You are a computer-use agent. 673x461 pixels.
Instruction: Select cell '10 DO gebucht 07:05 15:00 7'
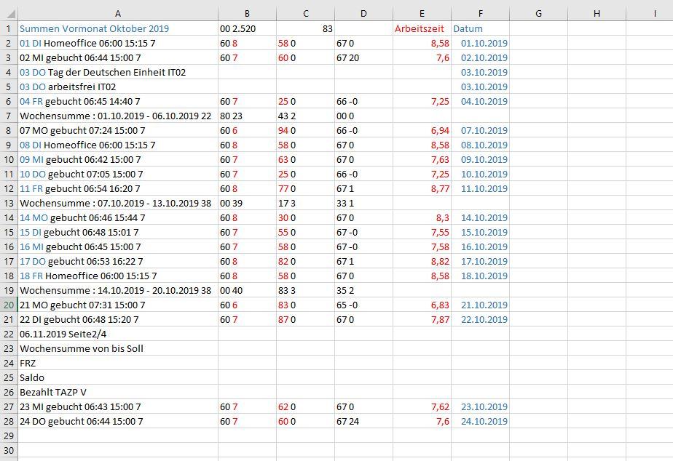pos(117,175)
